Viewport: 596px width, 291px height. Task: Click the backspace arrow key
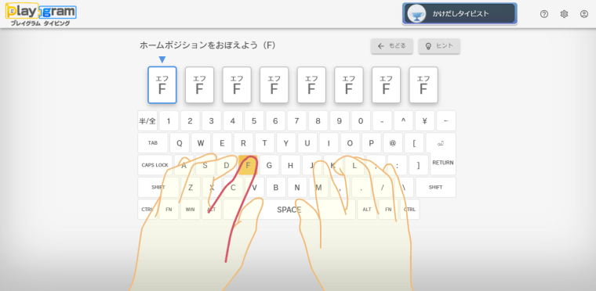[446, 121]
